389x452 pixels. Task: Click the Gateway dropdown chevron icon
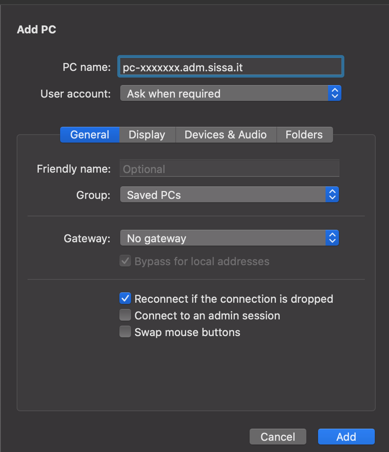pos(332,238)
